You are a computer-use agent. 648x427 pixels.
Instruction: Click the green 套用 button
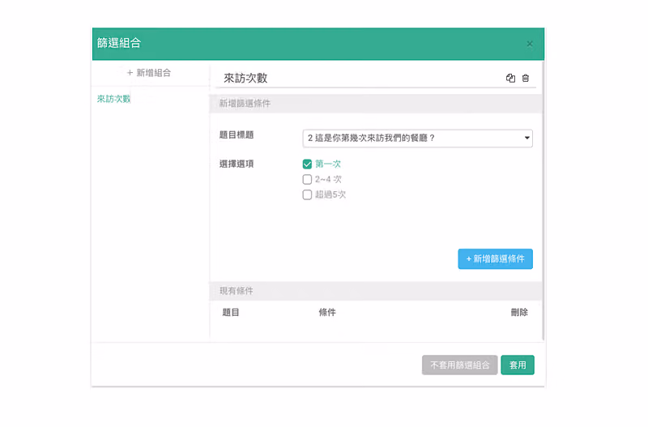click(x=518, y=365)
